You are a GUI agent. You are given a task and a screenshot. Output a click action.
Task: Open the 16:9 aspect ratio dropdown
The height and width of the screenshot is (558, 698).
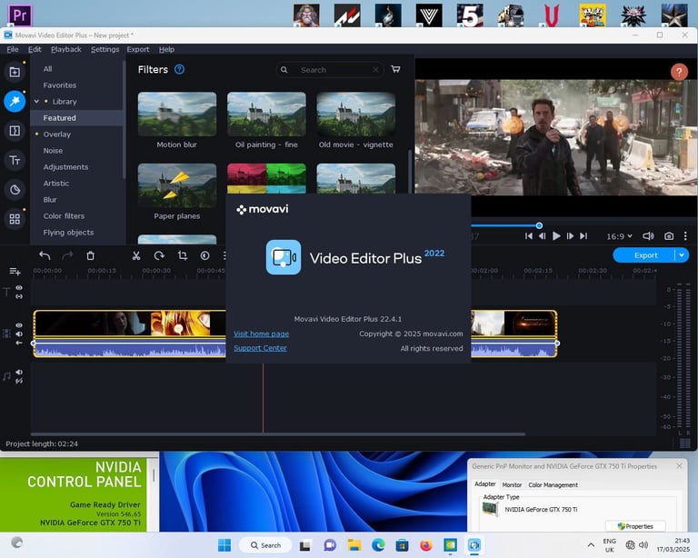(619, 236)
